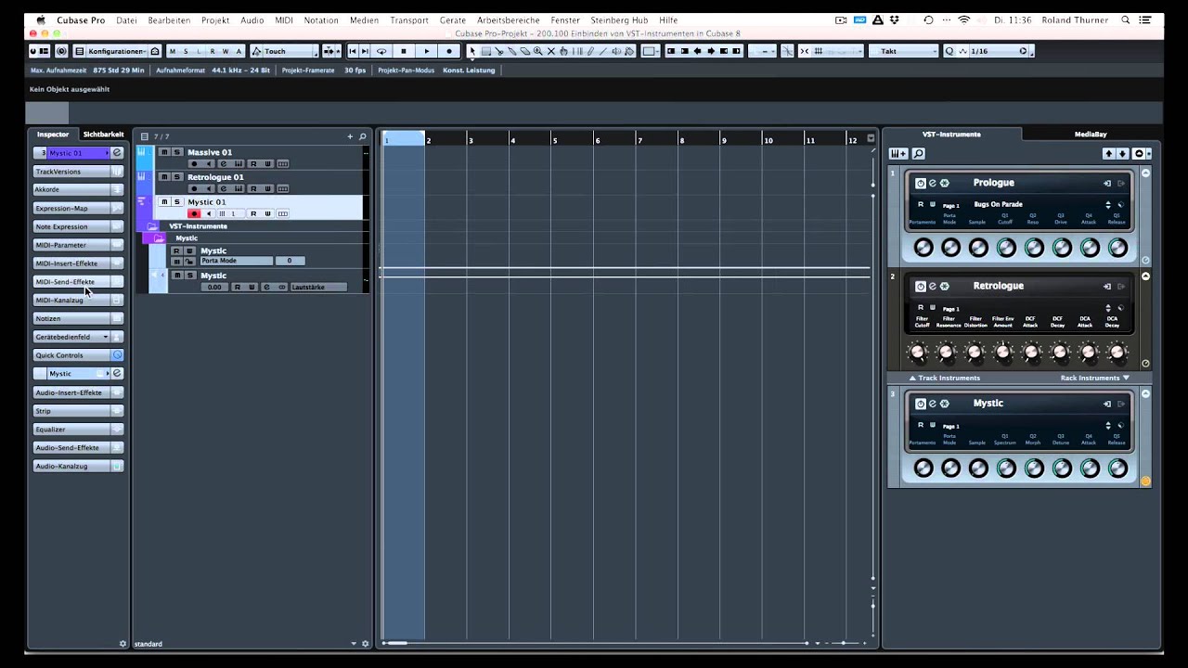Click the Add Track plus icon
Image resolution: width=1188 pixels, height=668 pixels.
click(x=350, y=136)
